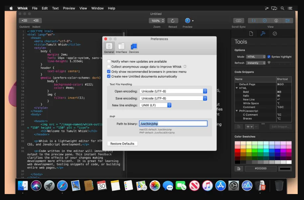The image size is (304, 200).
Task: Reload the preview with the Reload button
Action: 172,21
